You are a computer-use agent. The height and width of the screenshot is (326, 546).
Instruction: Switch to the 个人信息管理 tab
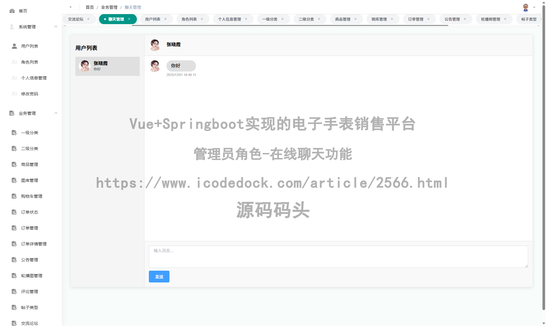(x=229, y=19)
